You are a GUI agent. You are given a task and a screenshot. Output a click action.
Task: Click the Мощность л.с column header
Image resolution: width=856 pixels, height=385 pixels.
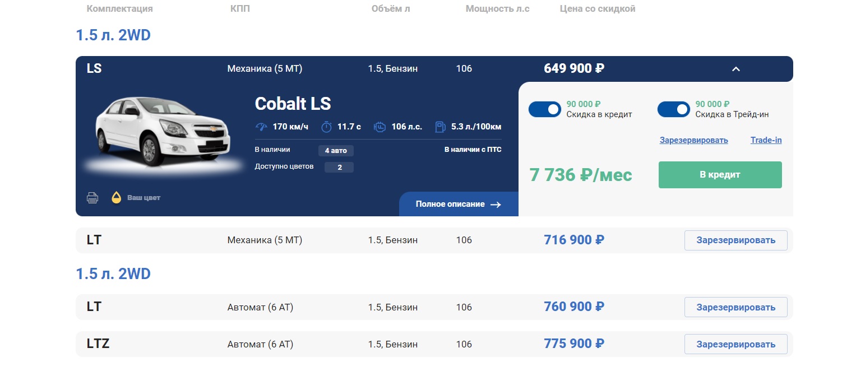(x=497, y=9)
